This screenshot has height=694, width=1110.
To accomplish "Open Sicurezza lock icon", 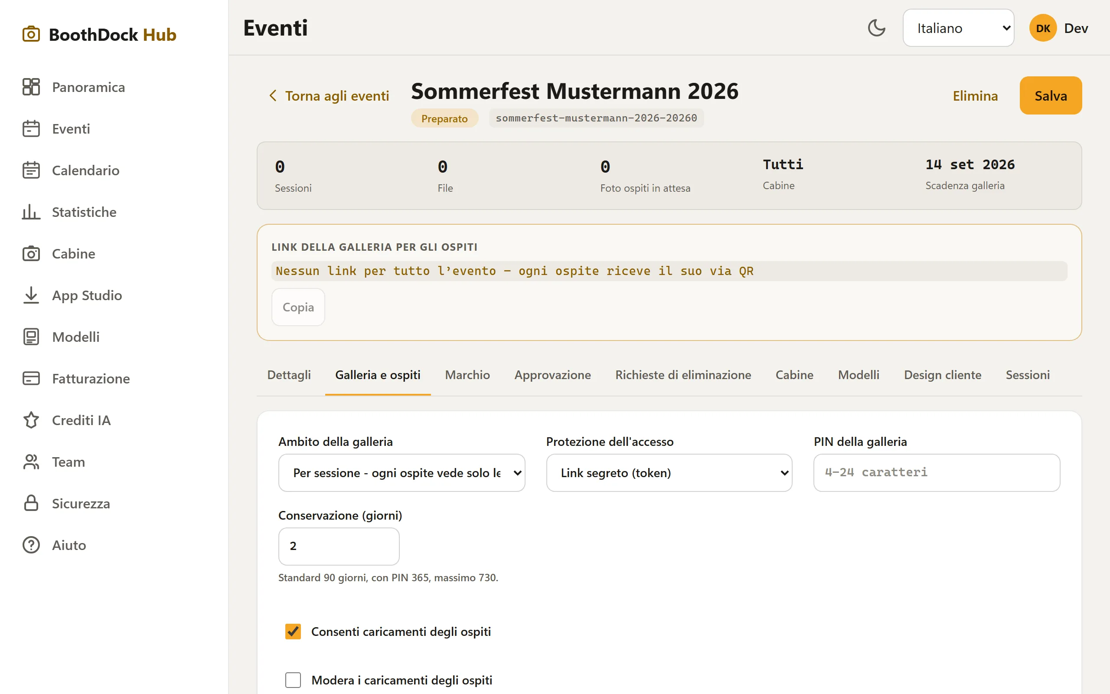I will coord(31,503).
